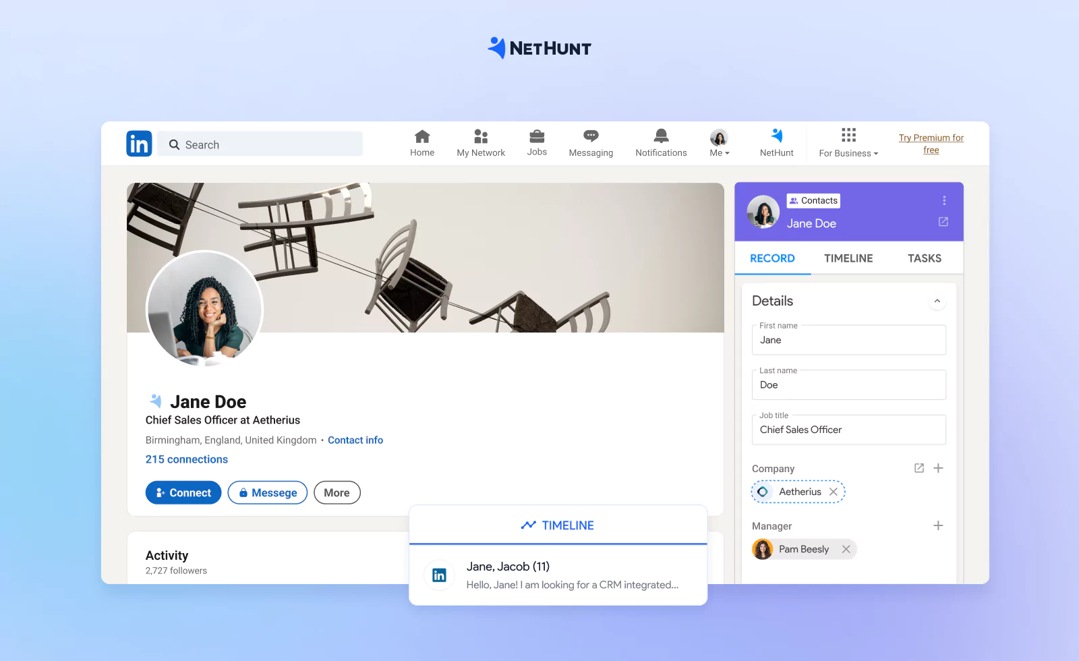The width and height of the screenshot is (1079, 661).
Task: Collapse the Details section
Action: [937, 301]
